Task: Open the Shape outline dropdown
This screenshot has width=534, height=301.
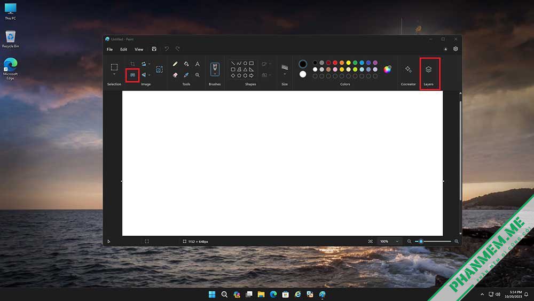Action: point(266,64)
